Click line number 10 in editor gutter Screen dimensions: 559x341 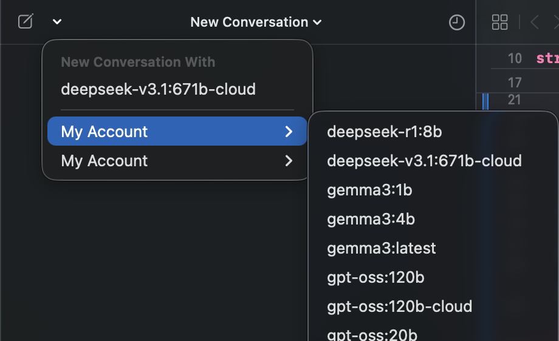pos(515,58)
